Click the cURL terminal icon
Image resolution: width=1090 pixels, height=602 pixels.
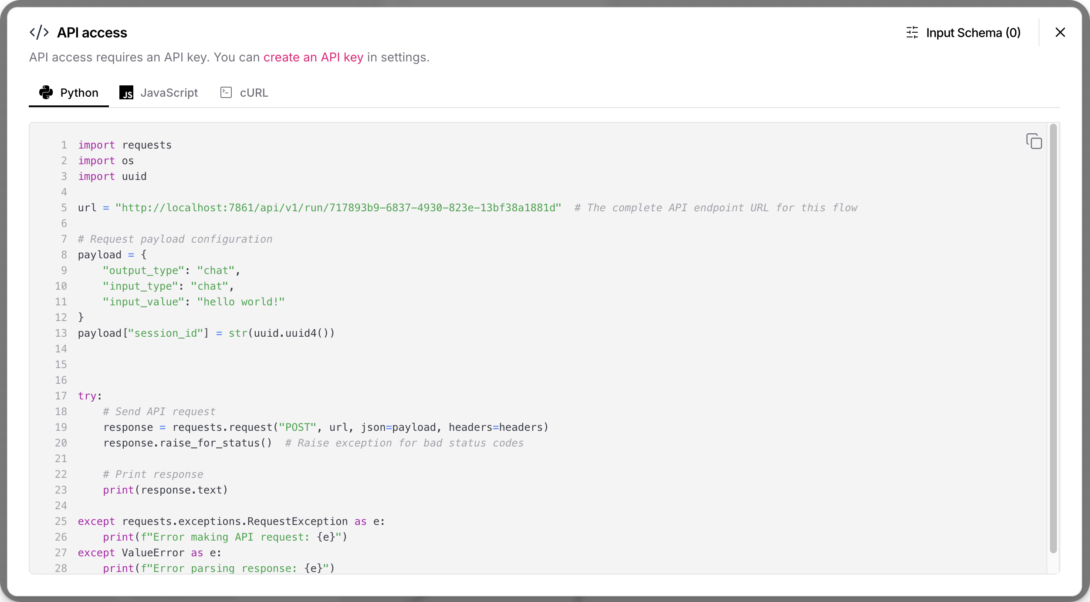(226, 92)
